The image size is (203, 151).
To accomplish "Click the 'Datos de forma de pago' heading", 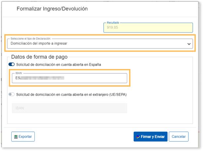I will [39, 57].
